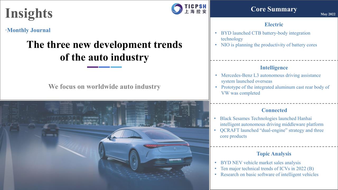The height and width of the screenshot is (190, 338).
Task: Open the Connected section heading
Action: (274, 110)
